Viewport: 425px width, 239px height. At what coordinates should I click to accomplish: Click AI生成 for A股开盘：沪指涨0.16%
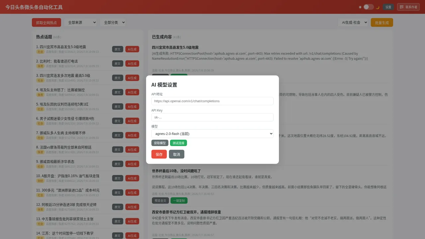tap(132, 178)
